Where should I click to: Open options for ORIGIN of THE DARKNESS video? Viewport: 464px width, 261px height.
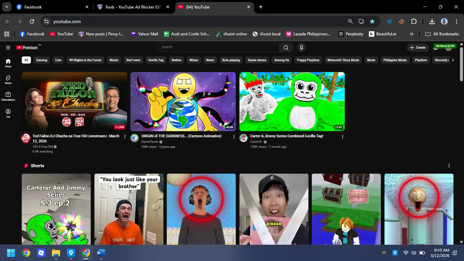click(234, 137)
